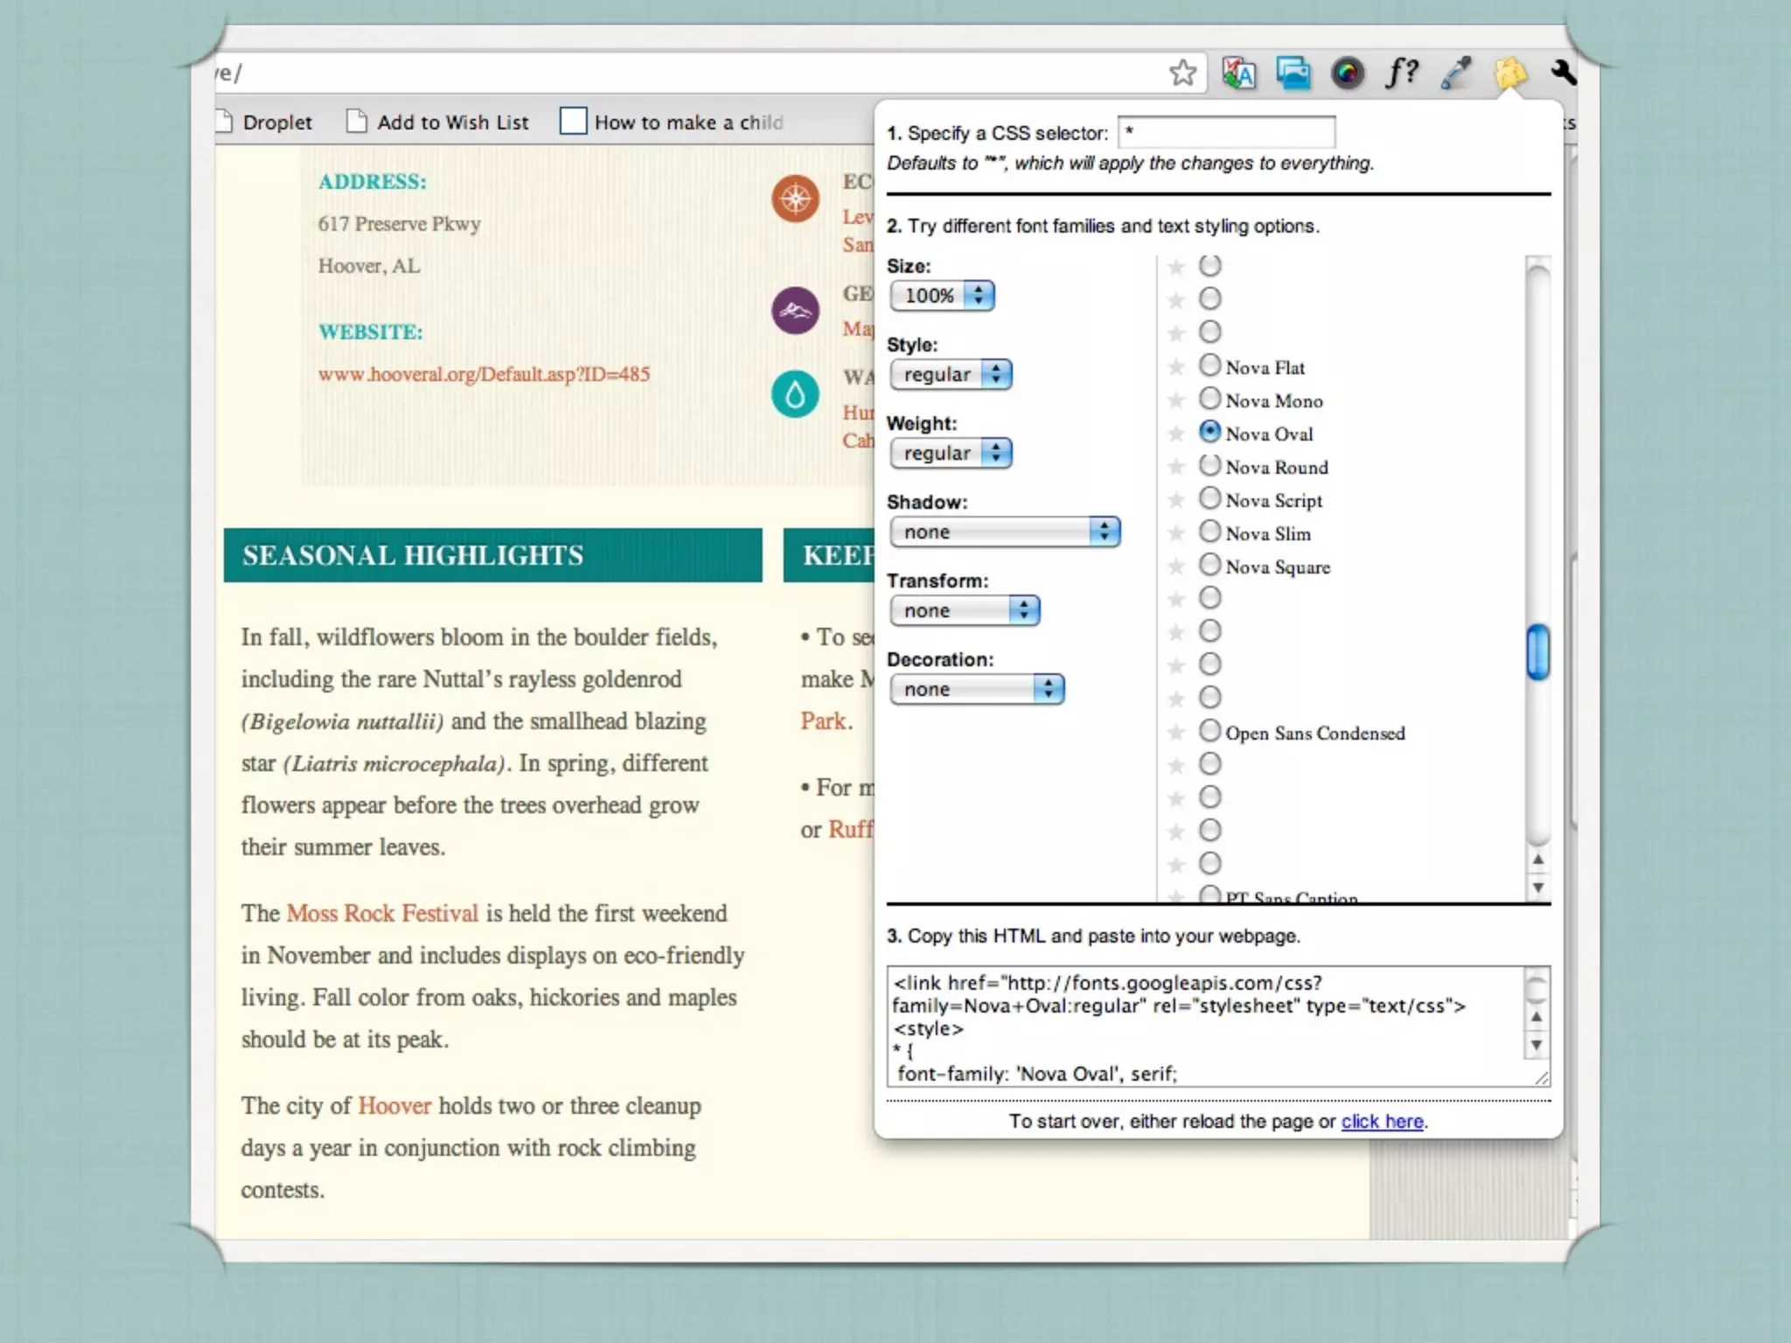Image resolution: width=1791 pixels, height=1343 pixels.
Task: Open the color wheel lens extension
Action: pos(1348,73)
